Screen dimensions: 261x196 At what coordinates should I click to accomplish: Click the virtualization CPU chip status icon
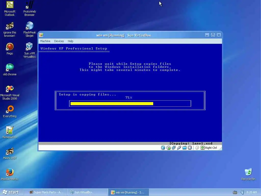click(x=190, y=148)
